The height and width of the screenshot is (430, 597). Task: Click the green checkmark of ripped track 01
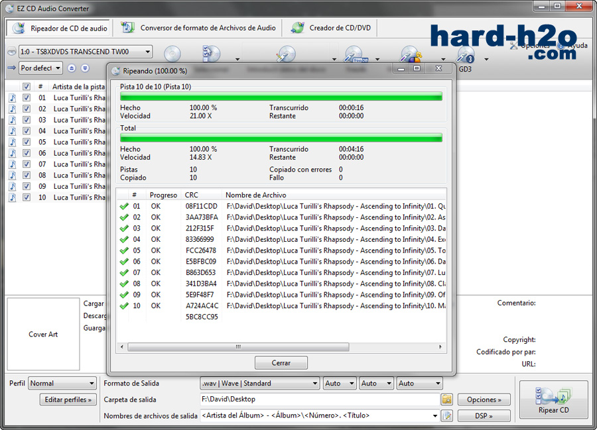[124, 206]
